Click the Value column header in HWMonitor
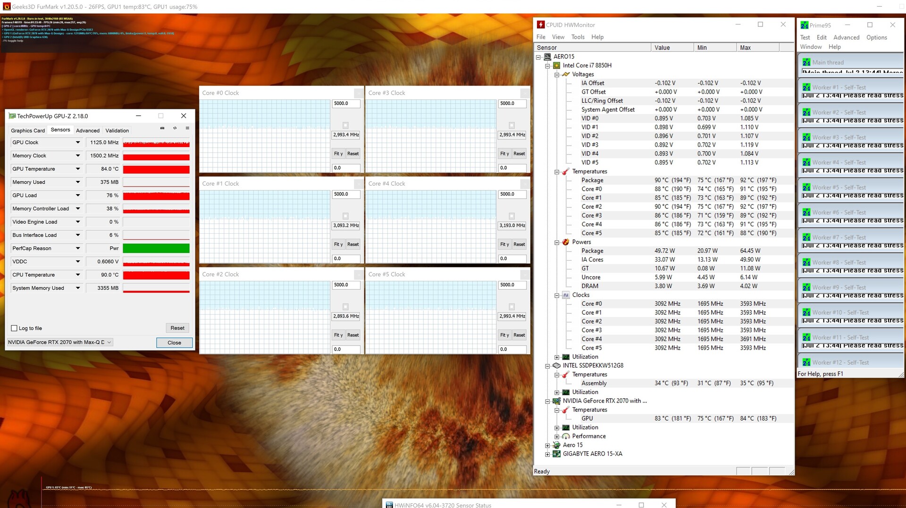Image resolution: width=906 pixels, height=508 pixels. [672, 48]
